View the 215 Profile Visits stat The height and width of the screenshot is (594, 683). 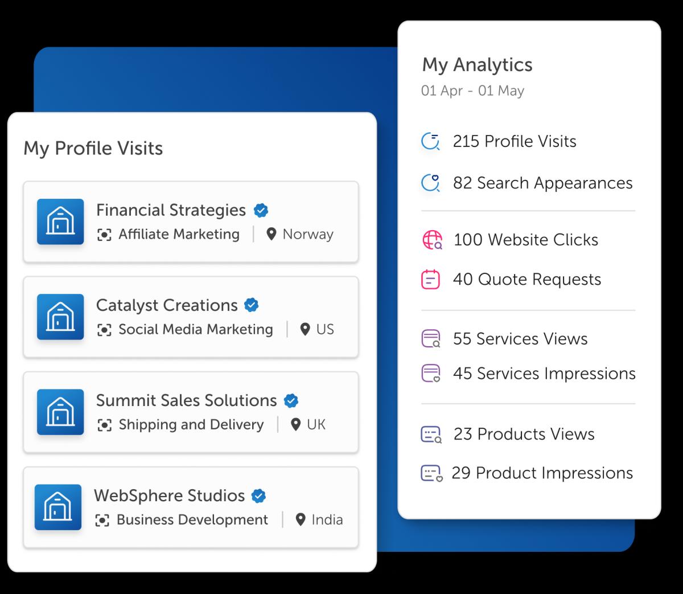click(515, 141)
